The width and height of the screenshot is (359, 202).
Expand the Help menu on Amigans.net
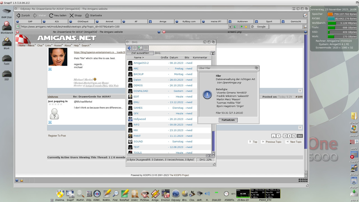(x=77, y=45)
